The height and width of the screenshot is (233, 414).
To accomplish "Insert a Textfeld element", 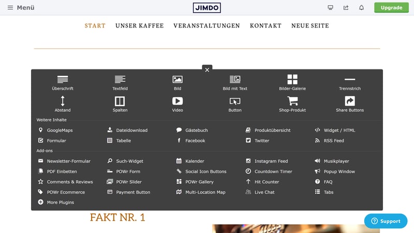I will tap(120, 82).
